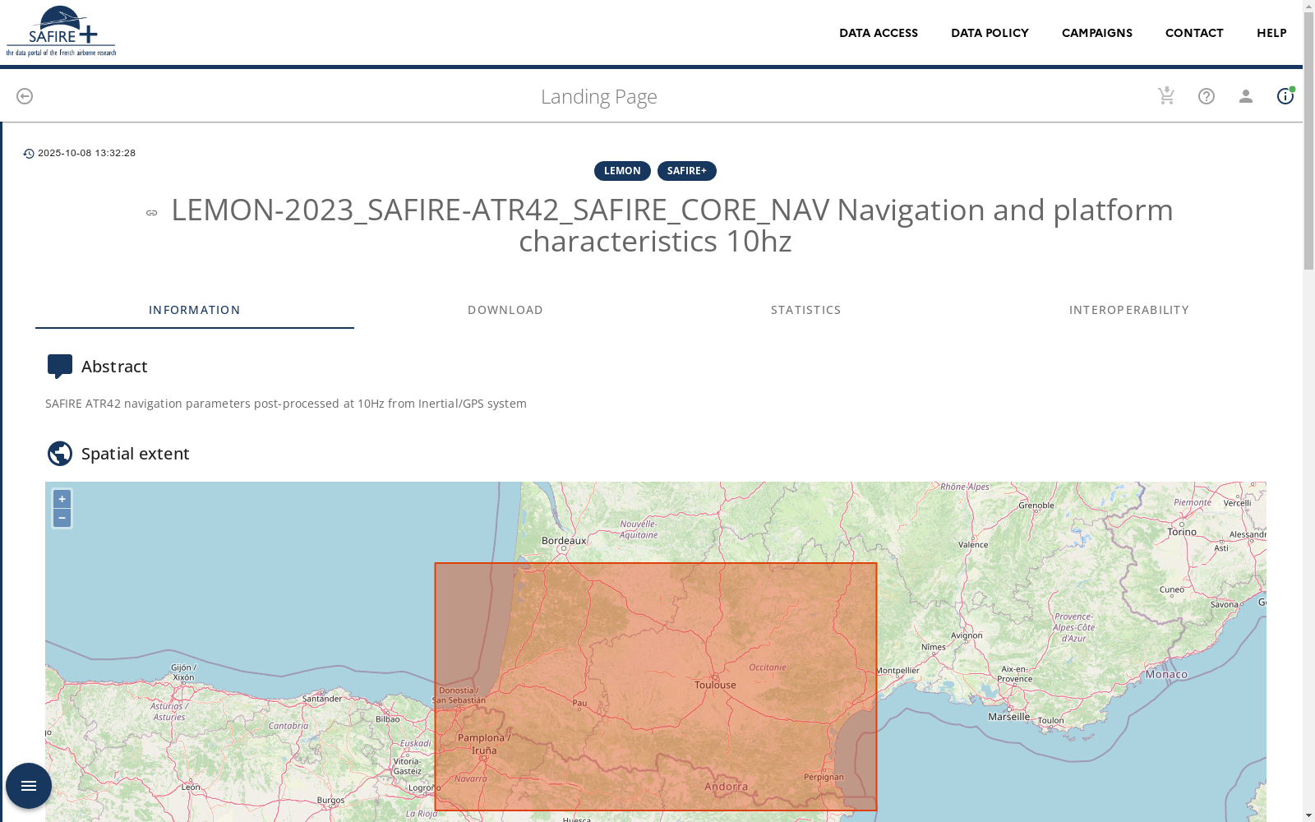Screen dimensions: 1315x822
Task: Click the Abstract speech bubble icon
Action: 60,367
